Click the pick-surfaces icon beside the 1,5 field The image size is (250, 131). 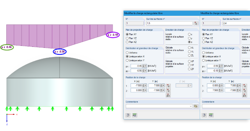coord(196,23)
